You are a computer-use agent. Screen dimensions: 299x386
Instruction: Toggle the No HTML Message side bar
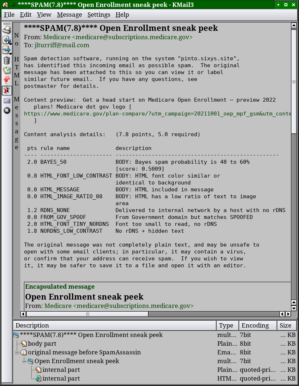[16, 166]
